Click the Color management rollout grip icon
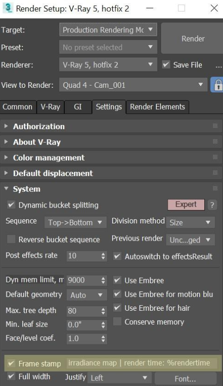223x386 pixels. click(215, 157)
